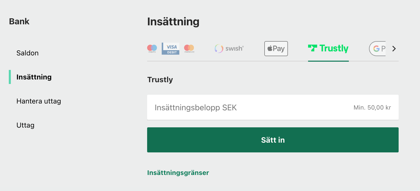
Task: Click the Bank heading
Action: point(19,21)
